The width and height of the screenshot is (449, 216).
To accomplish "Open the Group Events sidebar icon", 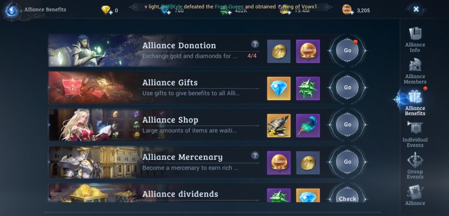I will [415, 166].
